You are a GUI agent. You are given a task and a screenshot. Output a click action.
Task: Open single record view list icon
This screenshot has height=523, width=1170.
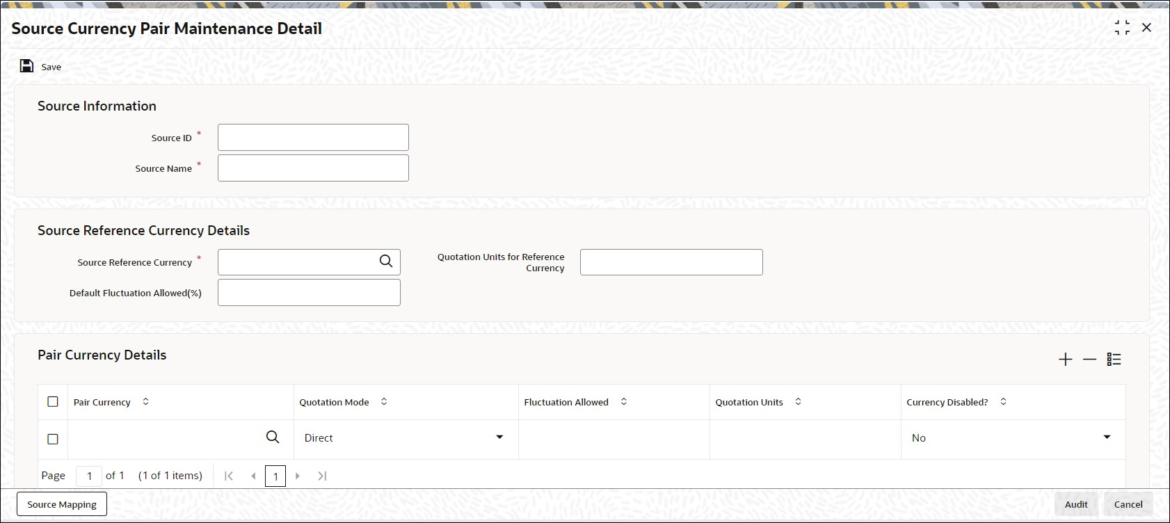(1114, 360)
